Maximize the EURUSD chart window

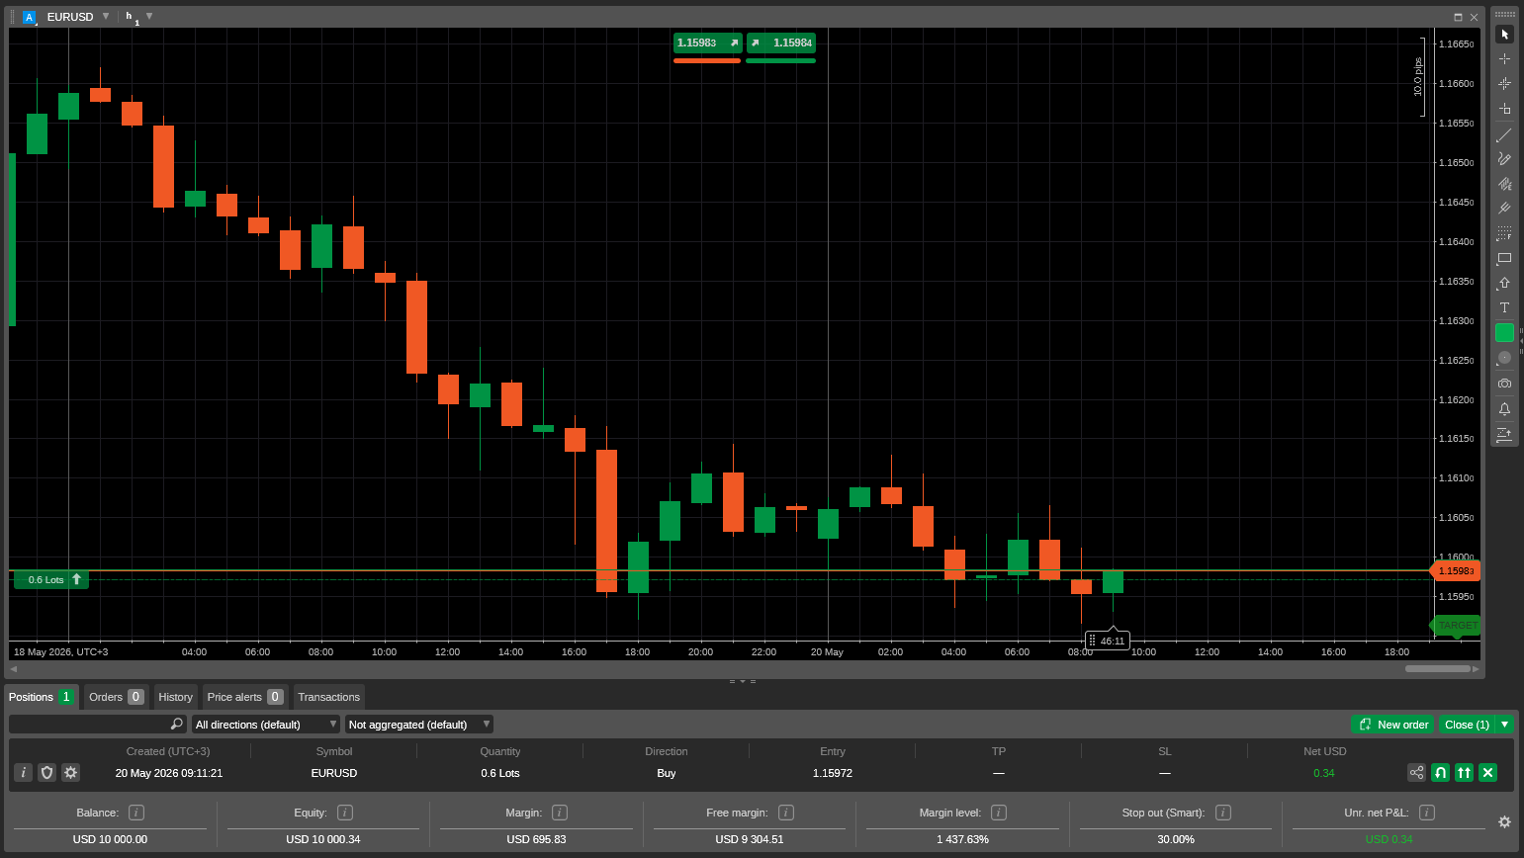point(1458,17)
